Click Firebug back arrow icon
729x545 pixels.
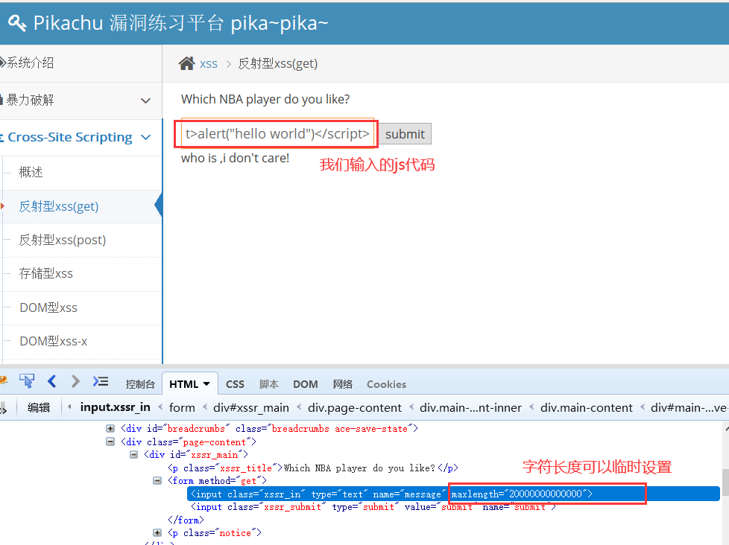pos(52,382)
